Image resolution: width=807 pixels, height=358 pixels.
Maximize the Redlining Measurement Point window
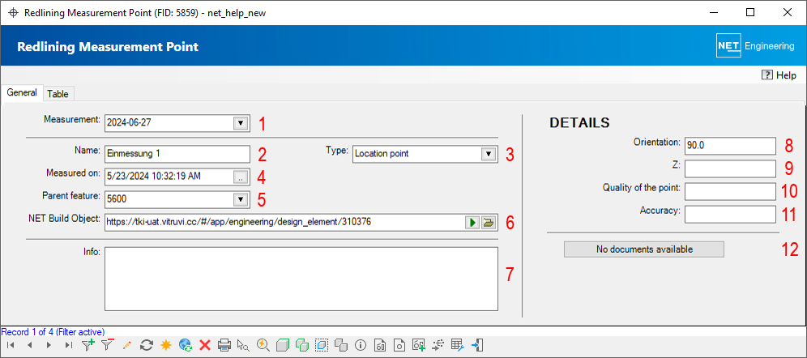coord(750,13)
